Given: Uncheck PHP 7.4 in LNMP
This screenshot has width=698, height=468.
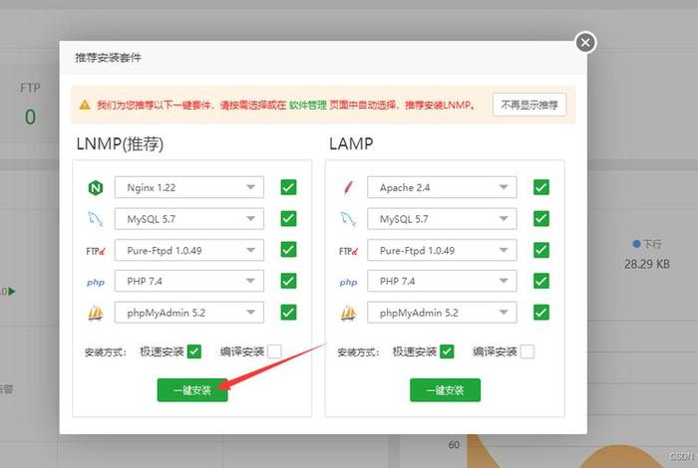Looking at the screenshot, I should pos(288,281).
